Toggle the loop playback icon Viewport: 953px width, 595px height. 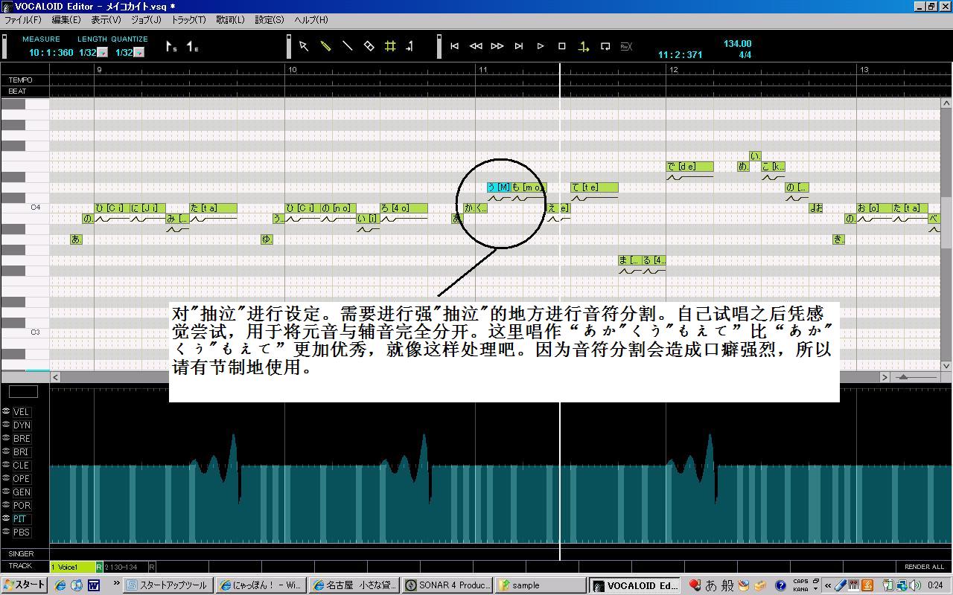pos(605,46)
